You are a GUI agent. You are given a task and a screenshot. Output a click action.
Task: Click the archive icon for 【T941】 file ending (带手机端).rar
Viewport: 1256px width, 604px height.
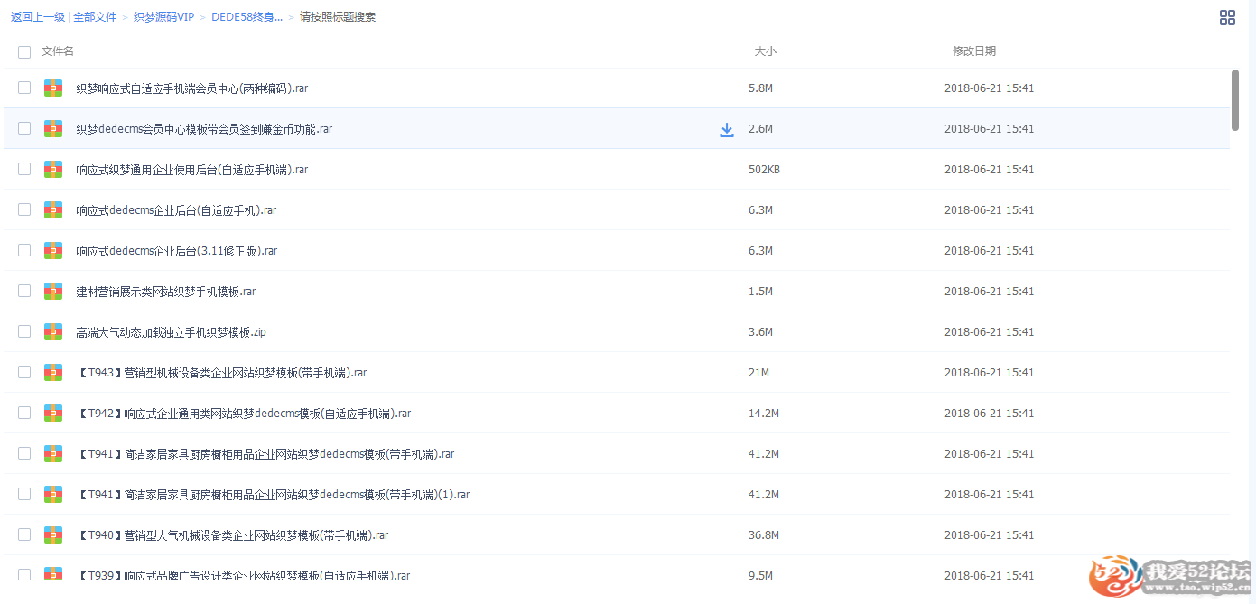(x=53, y=454)
